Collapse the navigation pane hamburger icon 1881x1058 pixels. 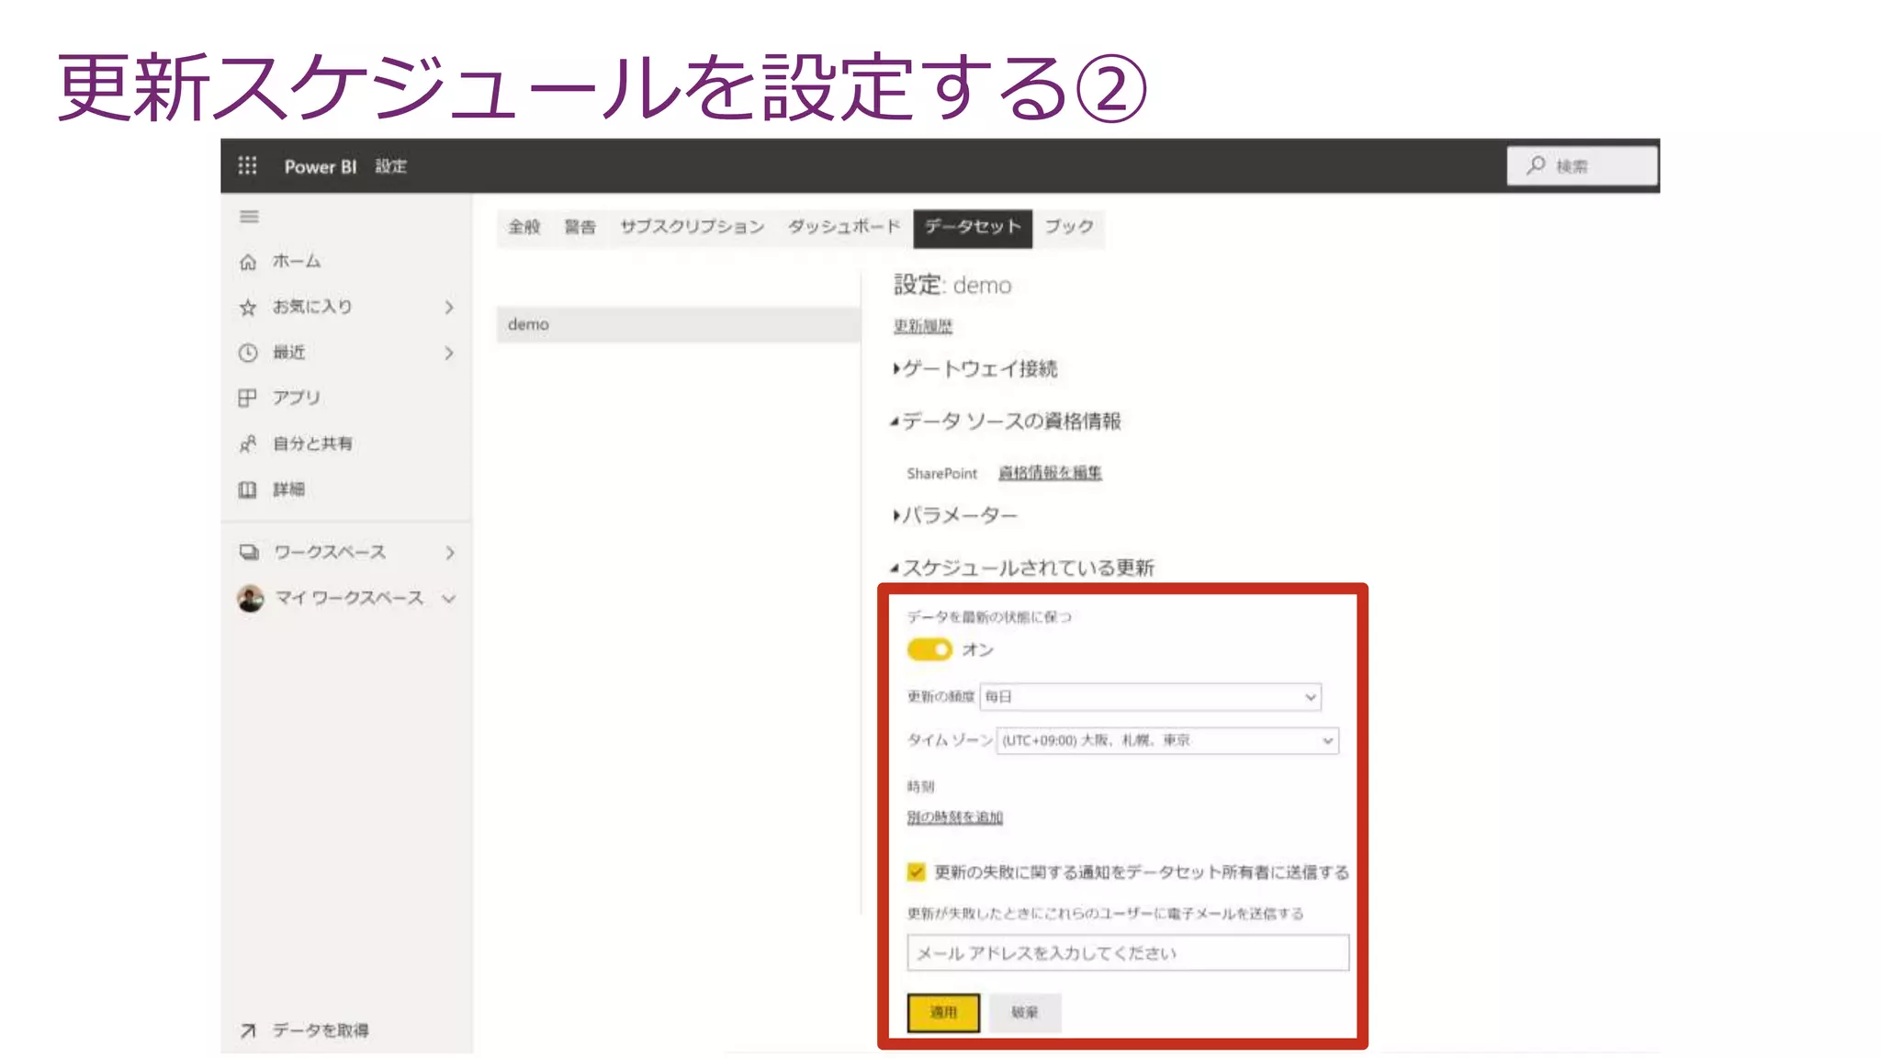pos(249,217)
